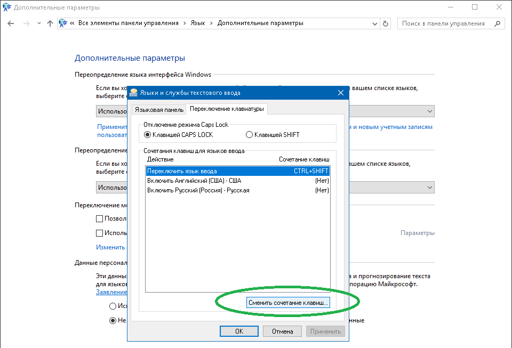Image resolution: width=512 pixels, height=348 pixels.
Task: Close the text input services dialog
Action: click(341, 93)
